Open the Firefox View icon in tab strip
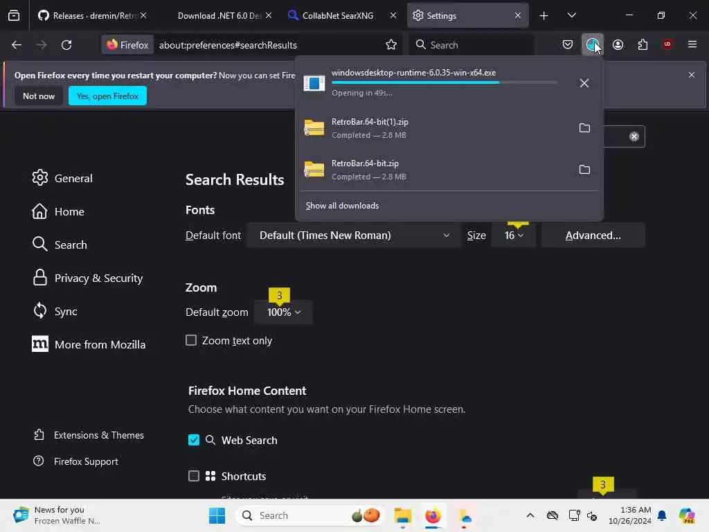 pyautogui.click(x=14, y=16)
